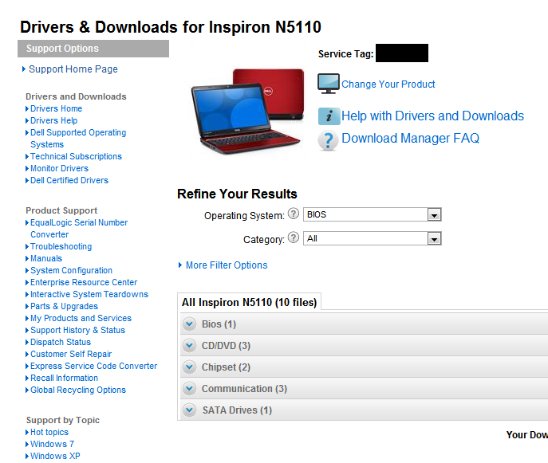
Task: Open the Manuals link
Action: click(x=46, y=258)
